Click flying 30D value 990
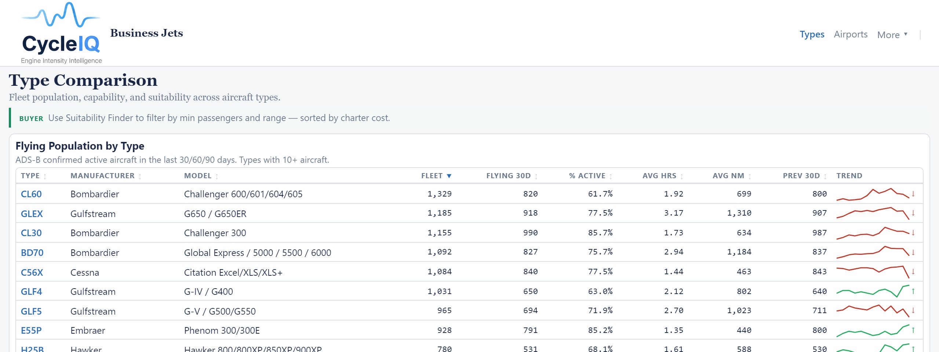This screenshot has width=939, height=352. pyautogui.click(x=530, y=233)
